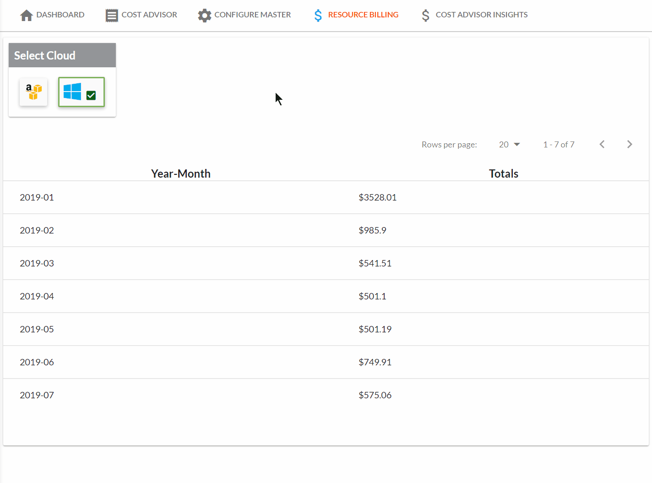The image size is (652, 483).
Task: Toggle the green checkbox on Azure tile
Action: coord(91,95)
